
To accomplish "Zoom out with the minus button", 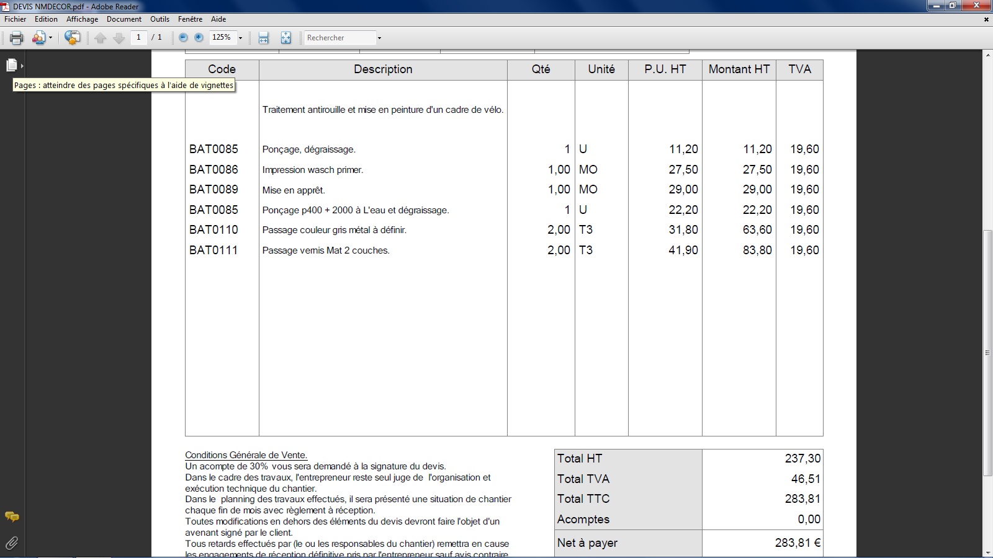I will coord(183,38).
